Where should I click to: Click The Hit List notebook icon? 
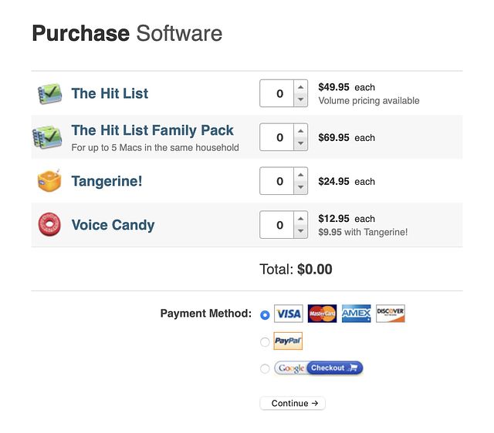[x=49, y=94]
